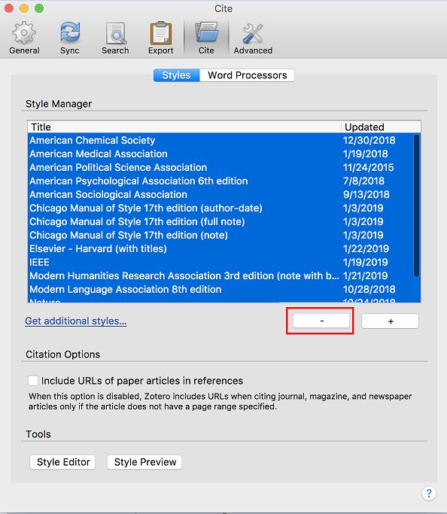Switch to the Word Processors tab
The height and width of the screenshot is (514, 447).
247,75
